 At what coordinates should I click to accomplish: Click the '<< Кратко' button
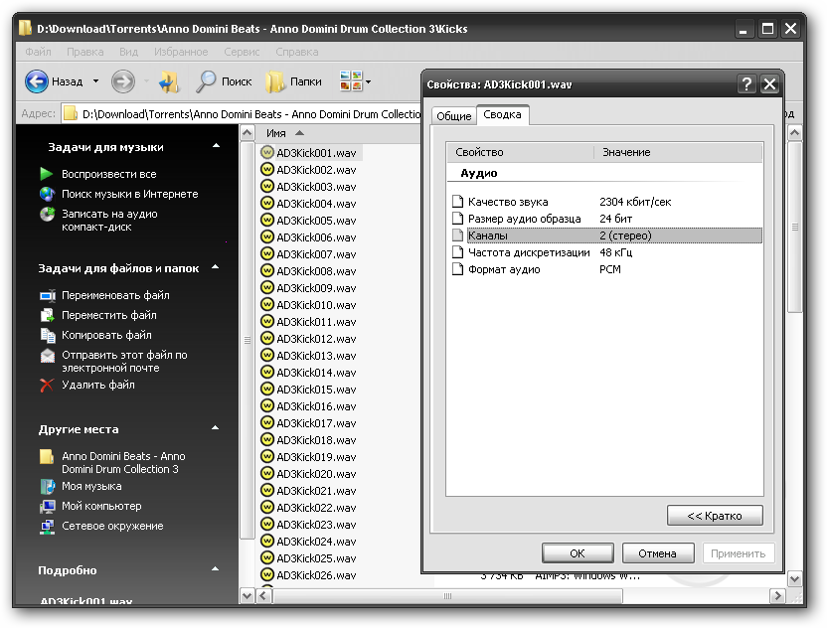pyautogui.click(x=715, y=516)
